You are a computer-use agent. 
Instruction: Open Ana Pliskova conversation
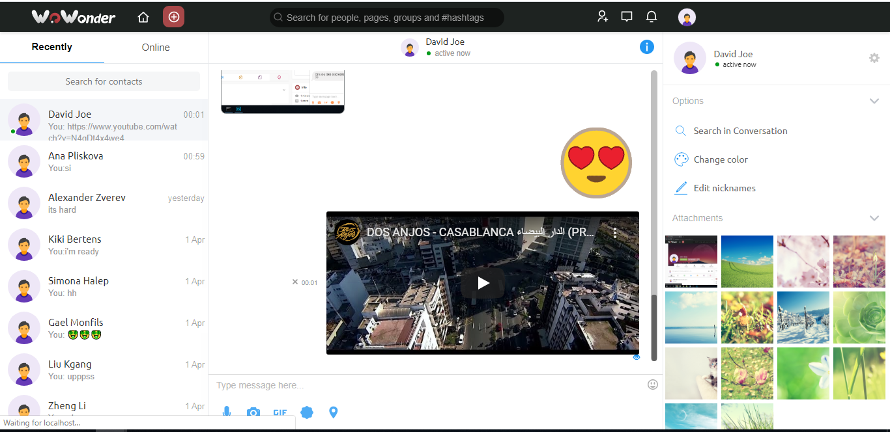104,161
